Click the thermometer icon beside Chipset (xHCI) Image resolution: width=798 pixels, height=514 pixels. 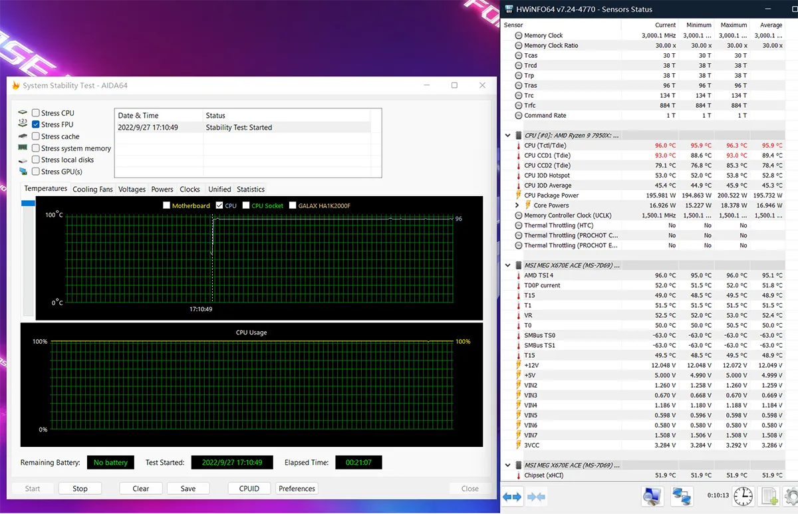pyautogui.click(x=519, y=475)
